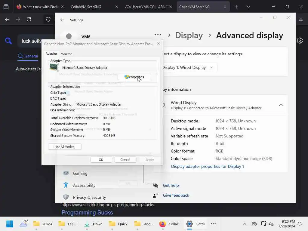
Task: Open the Quick folder in taskbar
Action: click(118, 224)
